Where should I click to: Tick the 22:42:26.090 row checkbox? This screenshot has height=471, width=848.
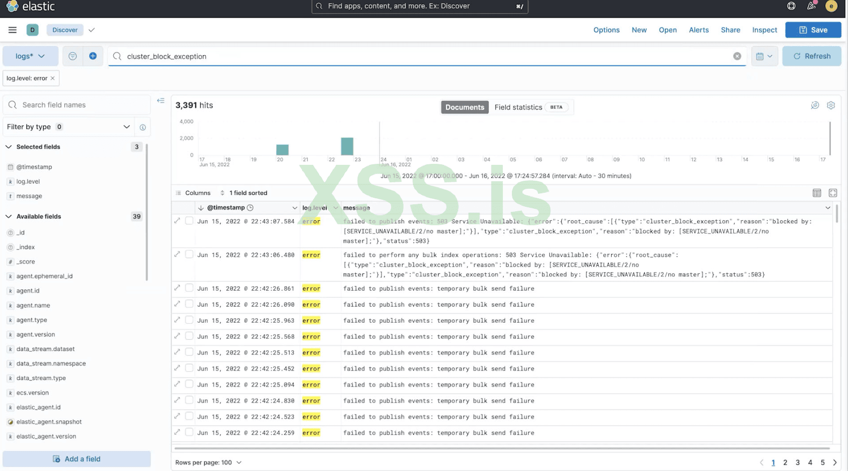coord(189,304)
